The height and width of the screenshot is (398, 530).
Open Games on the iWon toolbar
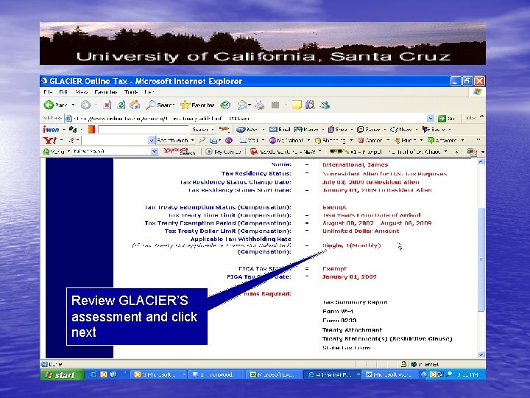(369, 129)
